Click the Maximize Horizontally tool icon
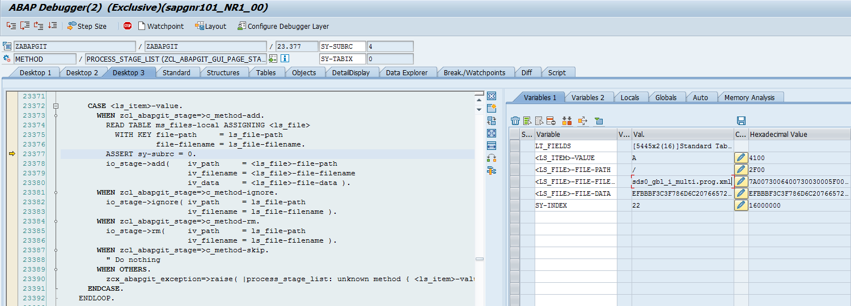 pos(492,146)
